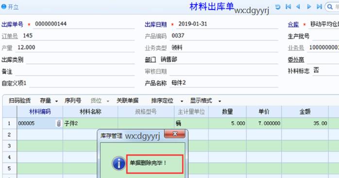339x178 pixels.
Task: Click the search magnifier icon
Action: pyautogui.click(x=330, y=7)
